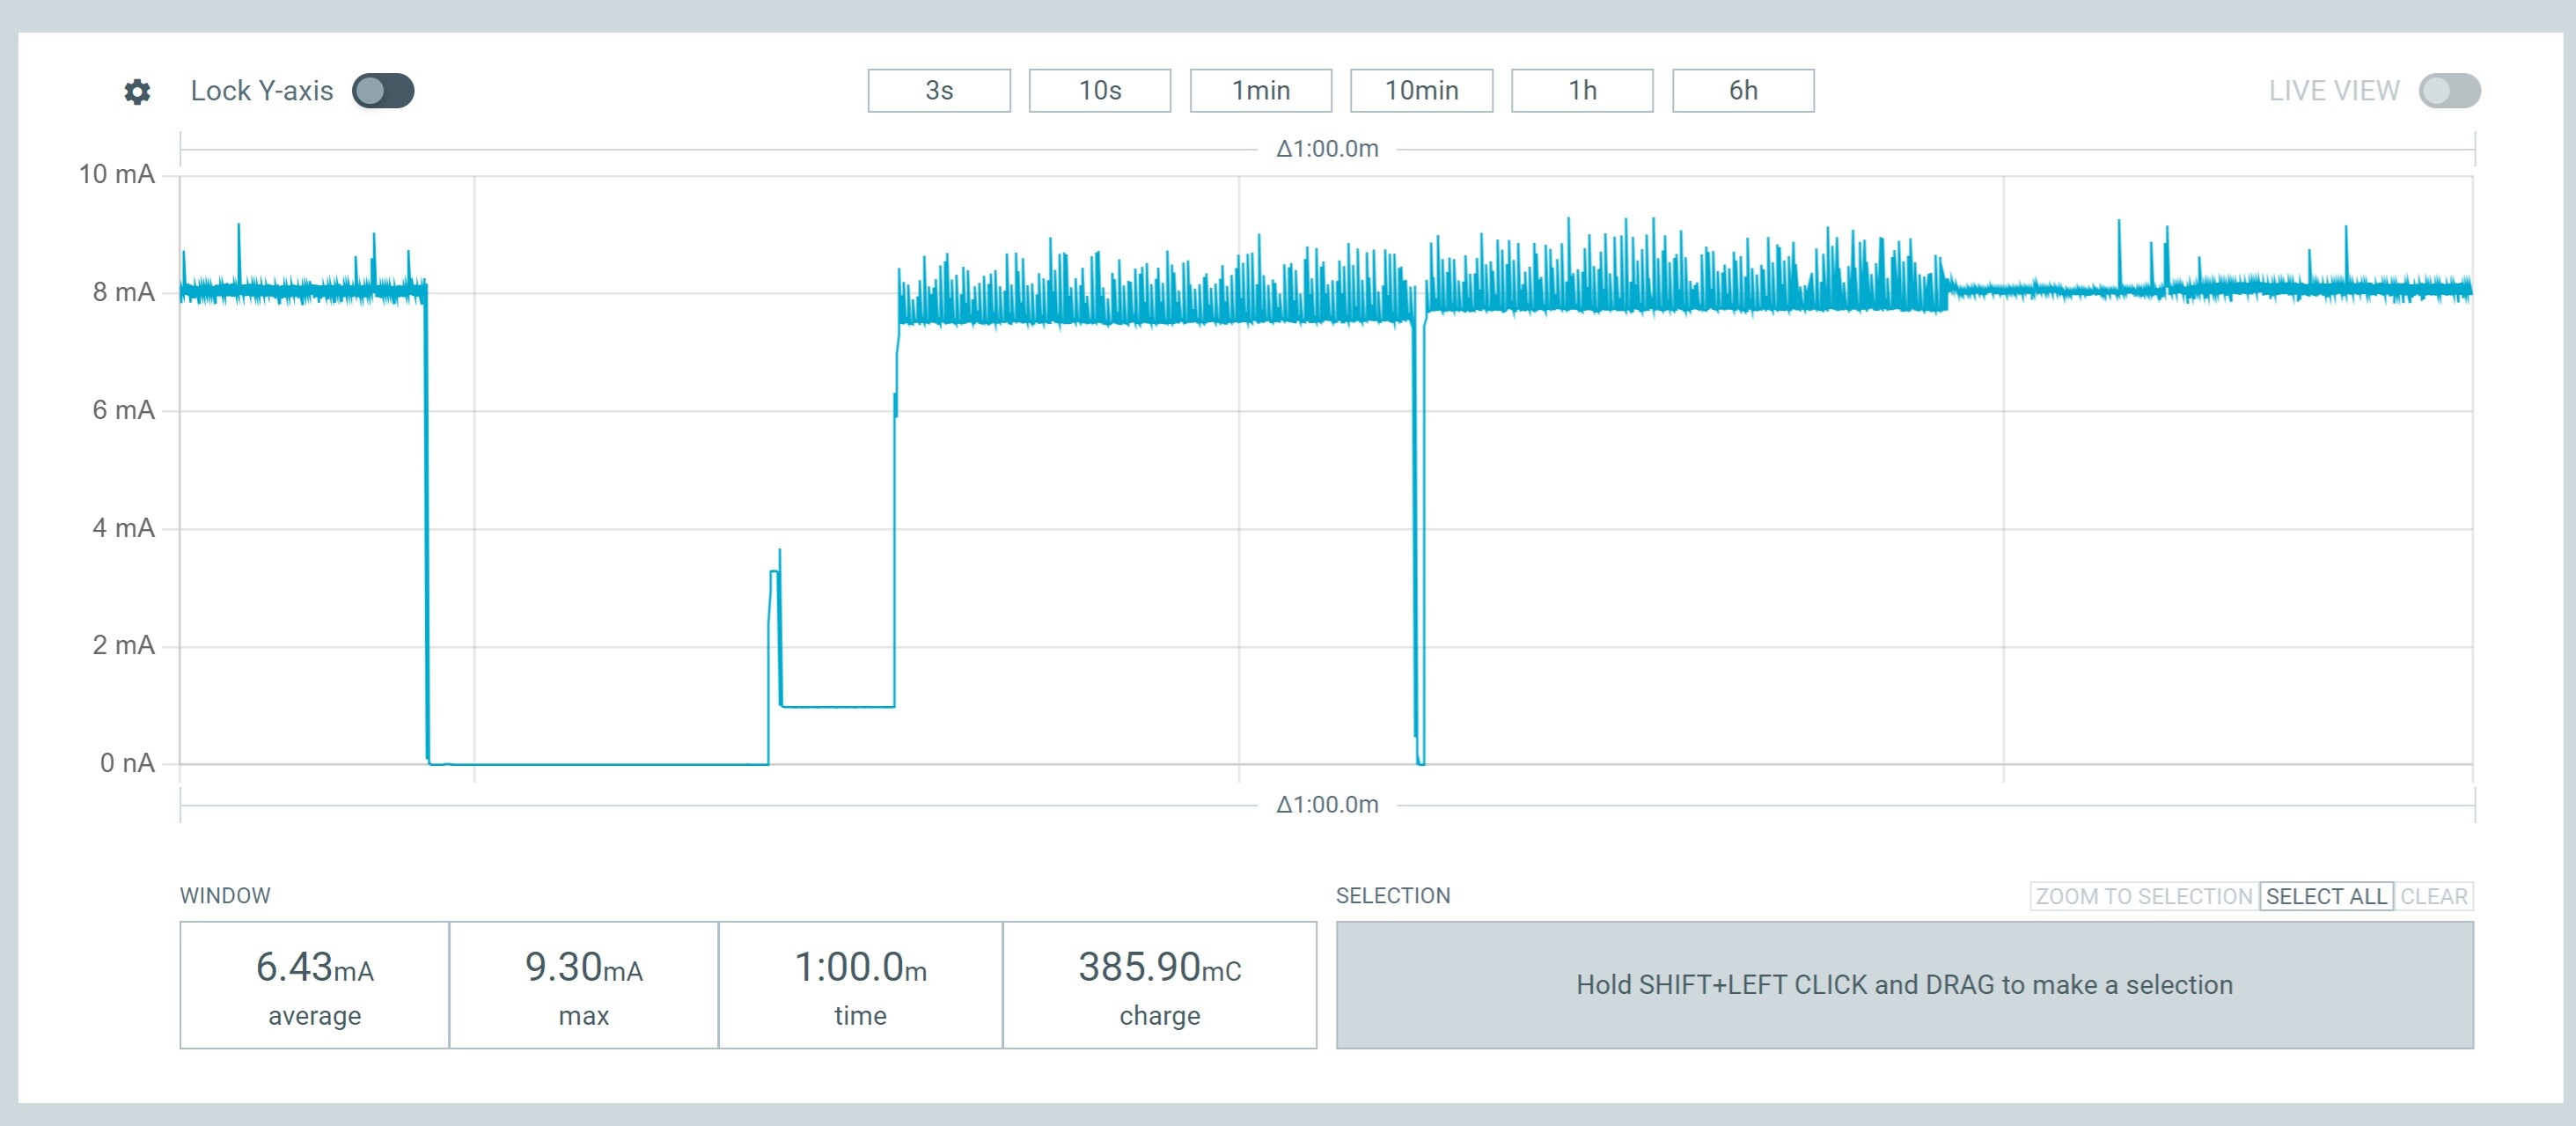Screen dimensions: 2576x1126
Task: Set time window to 10s
Action: [x=1099, y=91]
